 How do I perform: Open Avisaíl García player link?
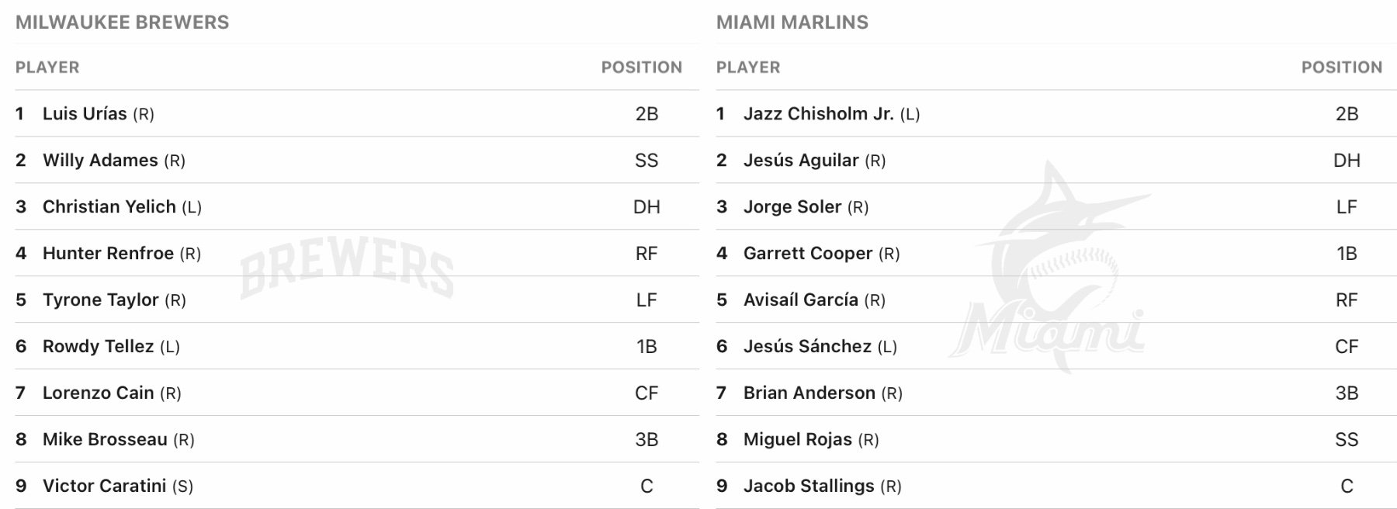pos(801,300)
